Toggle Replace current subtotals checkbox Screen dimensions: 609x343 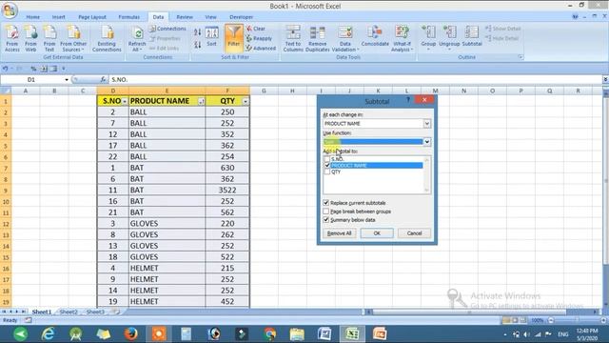point(325,203)
